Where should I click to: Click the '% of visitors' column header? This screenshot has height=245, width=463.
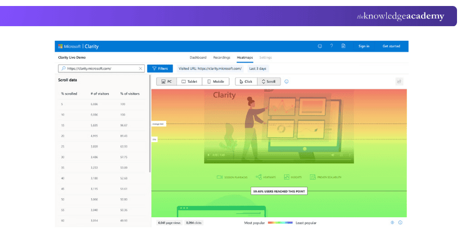pos(130,94)
